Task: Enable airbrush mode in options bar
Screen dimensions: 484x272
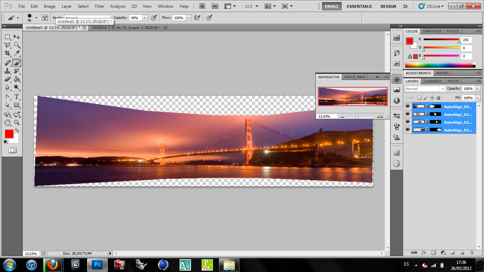Action: (x=198, y=18)
